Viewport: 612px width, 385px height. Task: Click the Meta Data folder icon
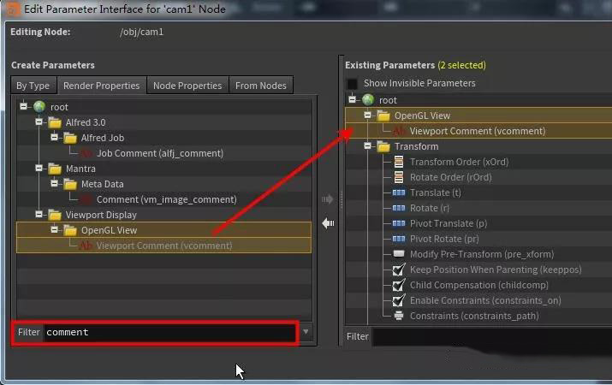(x=70, y=184)
